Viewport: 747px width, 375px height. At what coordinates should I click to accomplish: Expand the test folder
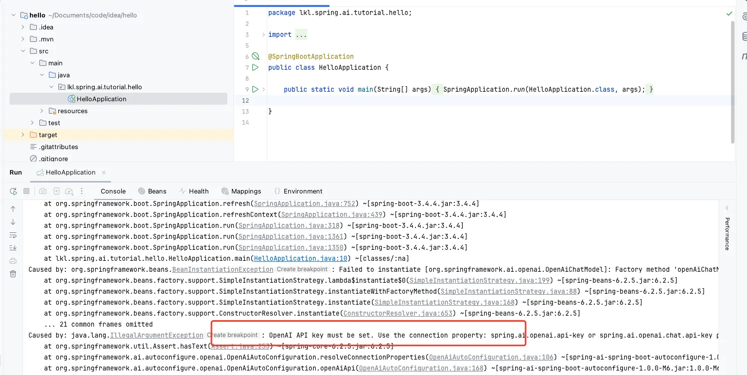click(32, 123)
